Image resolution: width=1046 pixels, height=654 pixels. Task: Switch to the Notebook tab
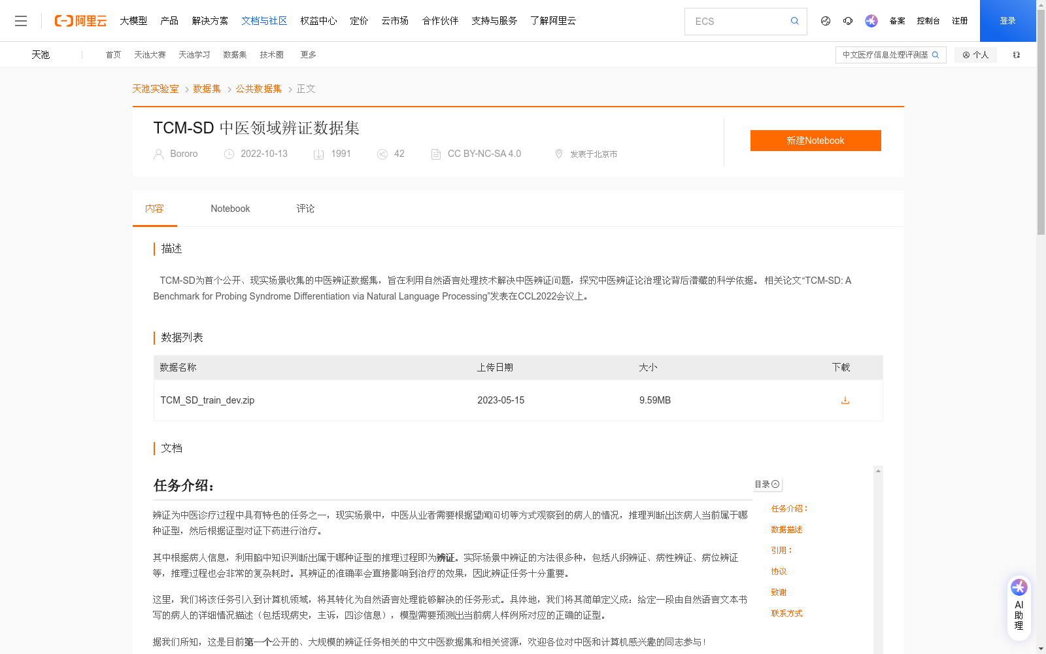point(230,209)
